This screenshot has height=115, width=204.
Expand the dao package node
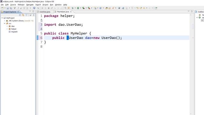(7, 26)
